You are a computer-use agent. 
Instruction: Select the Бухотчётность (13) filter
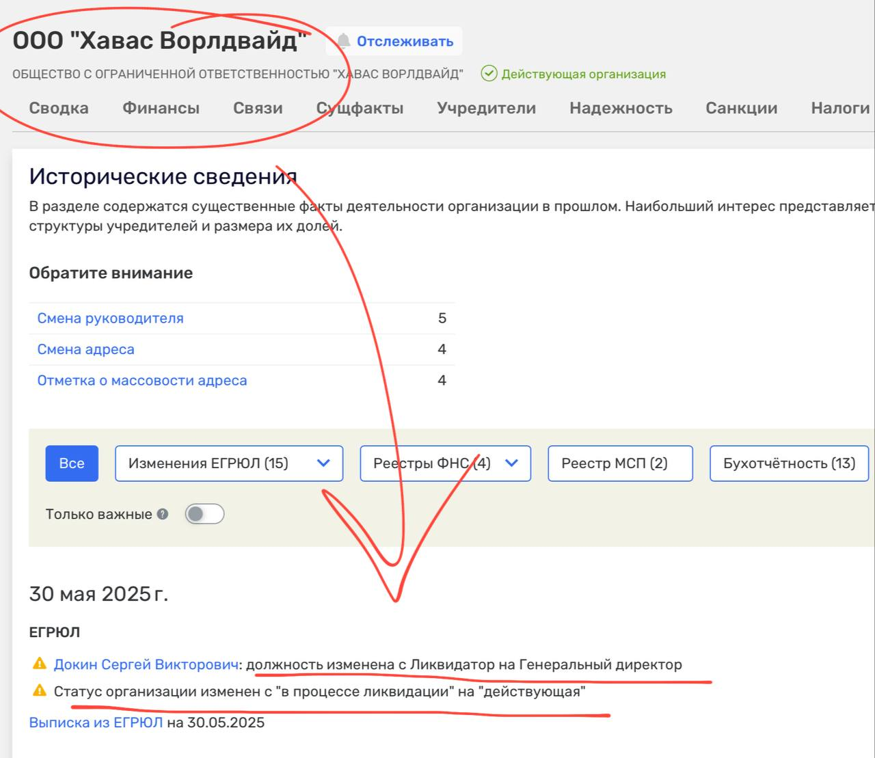point(789,463)
